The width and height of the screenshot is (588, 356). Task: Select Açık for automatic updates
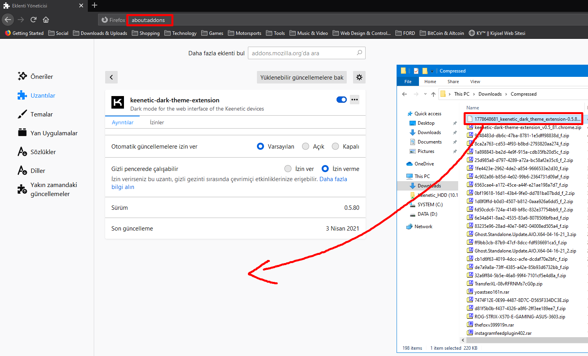[x=306, y=146]
